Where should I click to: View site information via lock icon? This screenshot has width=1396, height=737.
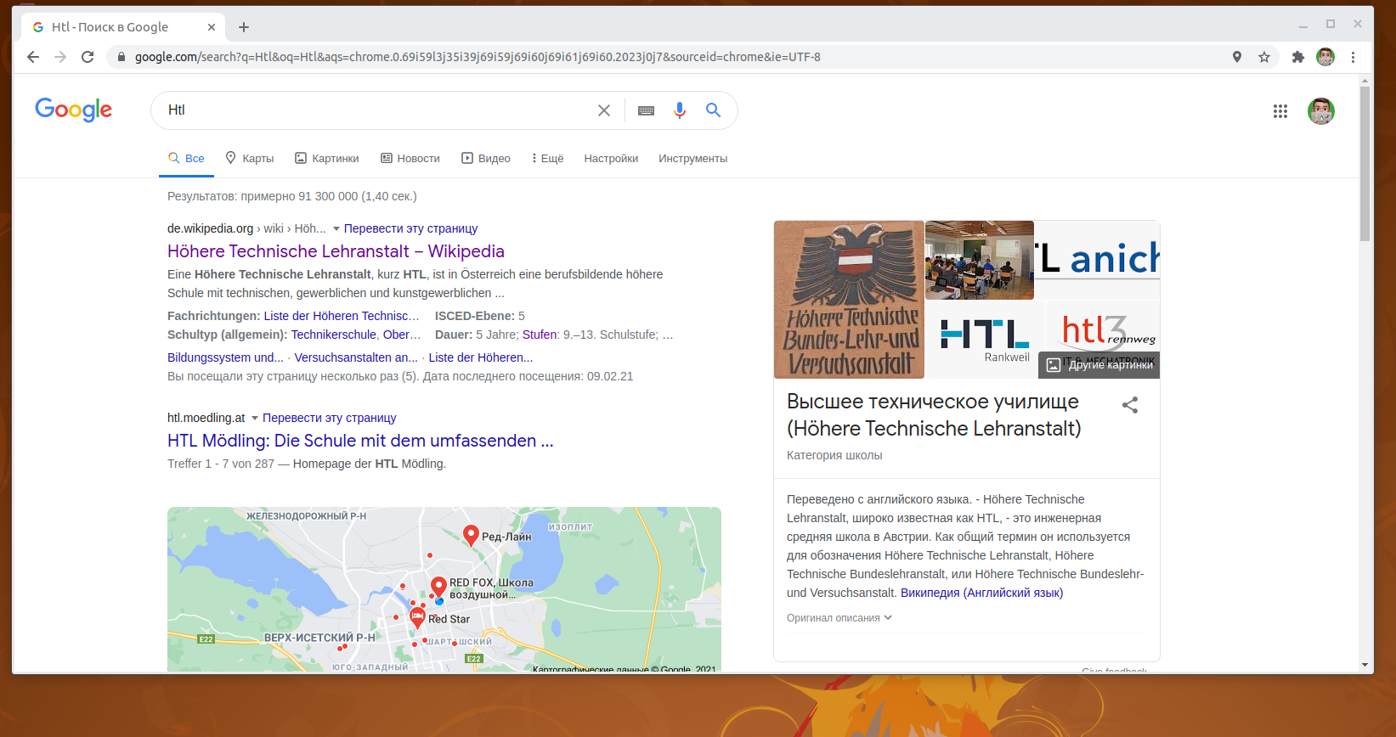(x=121, y=57)
